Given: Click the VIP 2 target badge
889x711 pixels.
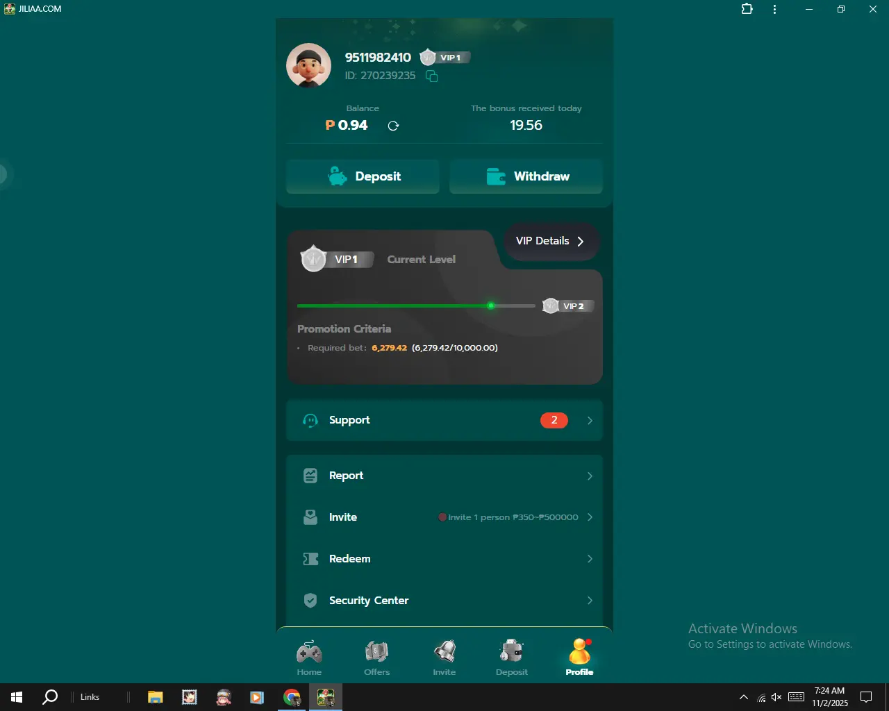Looking at the screenshot, I should (568, 306).
